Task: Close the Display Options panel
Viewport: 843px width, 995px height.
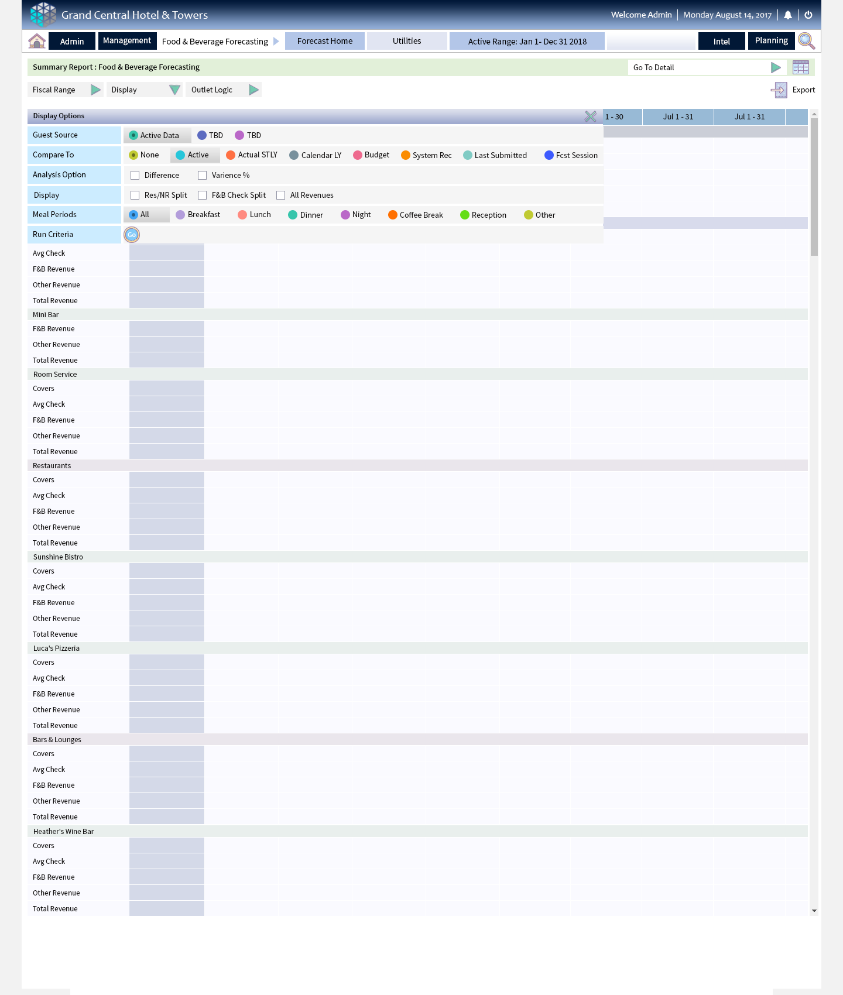Action: click(591, 116)
